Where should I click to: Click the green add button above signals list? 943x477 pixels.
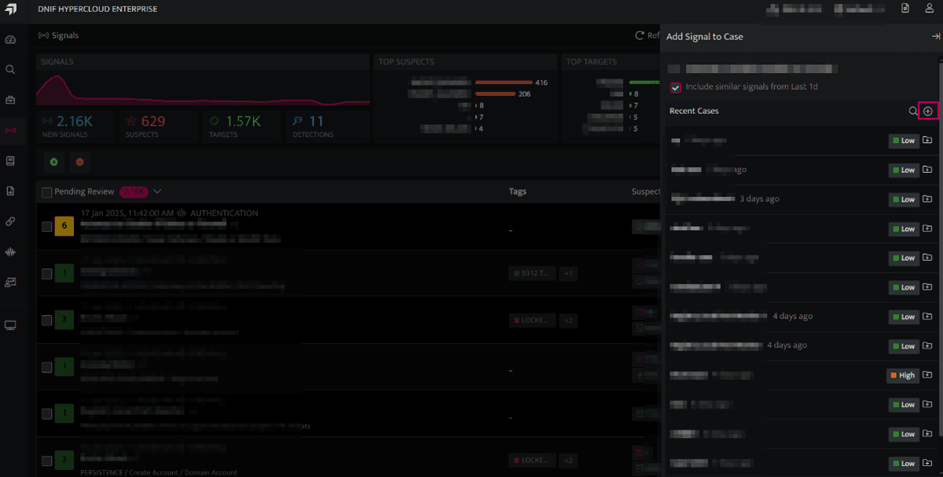53,162
